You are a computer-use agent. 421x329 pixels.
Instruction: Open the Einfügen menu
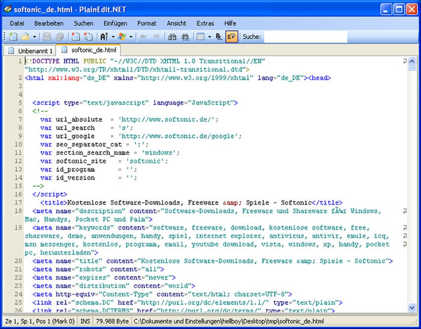[x=115, y=24]
